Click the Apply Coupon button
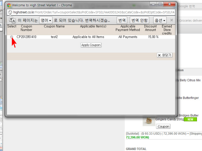The width and height of the screenshot is (202, 151). click(91, 45)
